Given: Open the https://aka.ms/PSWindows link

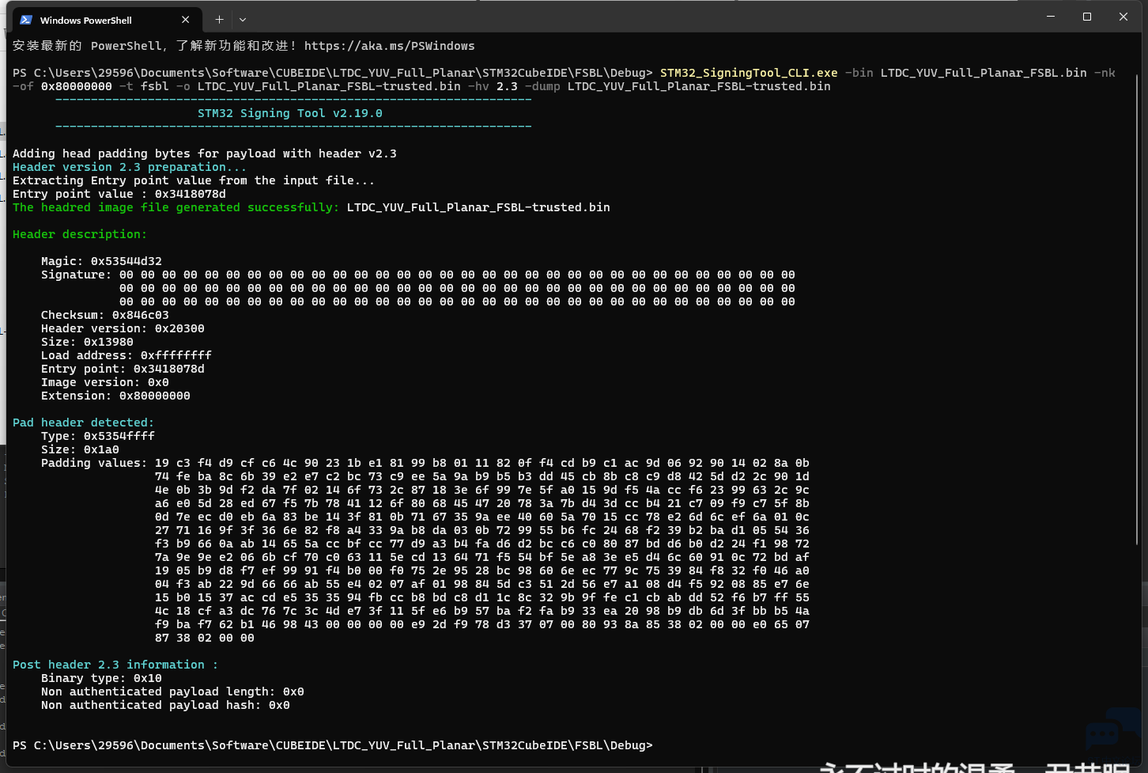Looking at the screenshot, I should 389,46.
